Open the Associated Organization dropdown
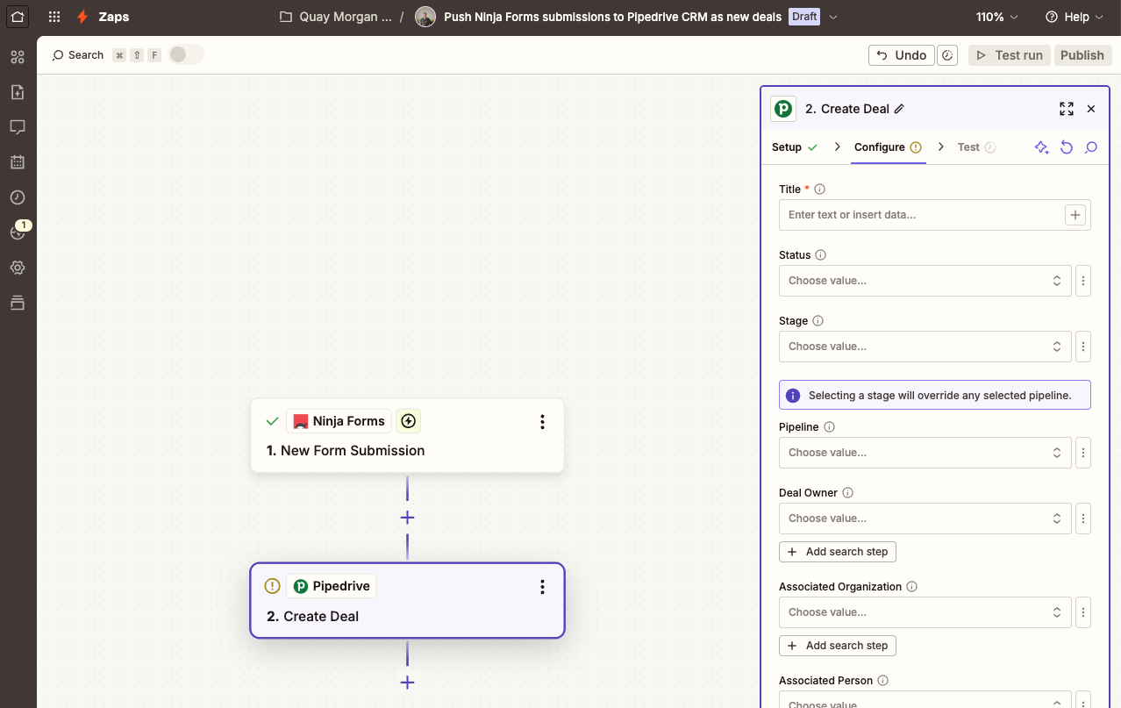Image resolution: width=1121 pixels, height=708 pixels. click(x=925, y=612)
